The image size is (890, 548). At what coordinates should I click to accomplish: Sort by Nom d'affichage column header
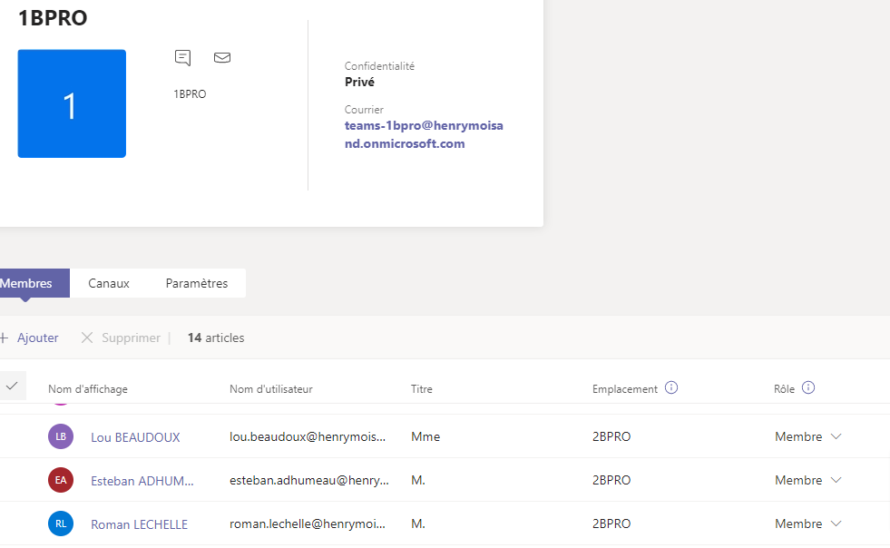[x=88, y=389]
